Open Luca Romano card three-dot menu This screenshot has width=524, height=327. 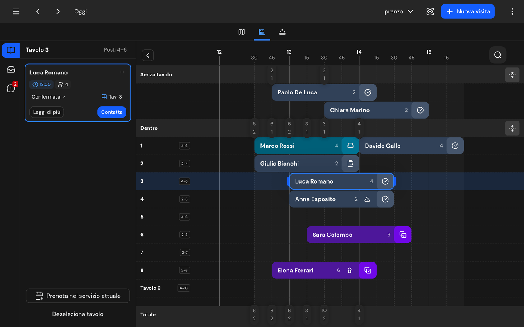[122, 72]
